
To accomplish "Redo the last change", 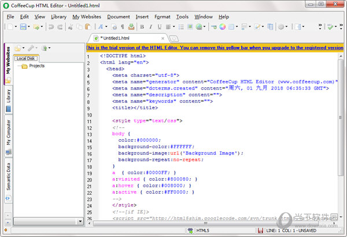I will click(60, 27).
